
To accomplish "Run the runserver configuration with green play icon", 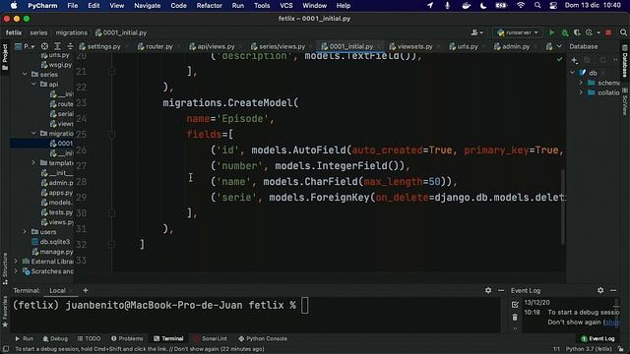I will (552, 32).
